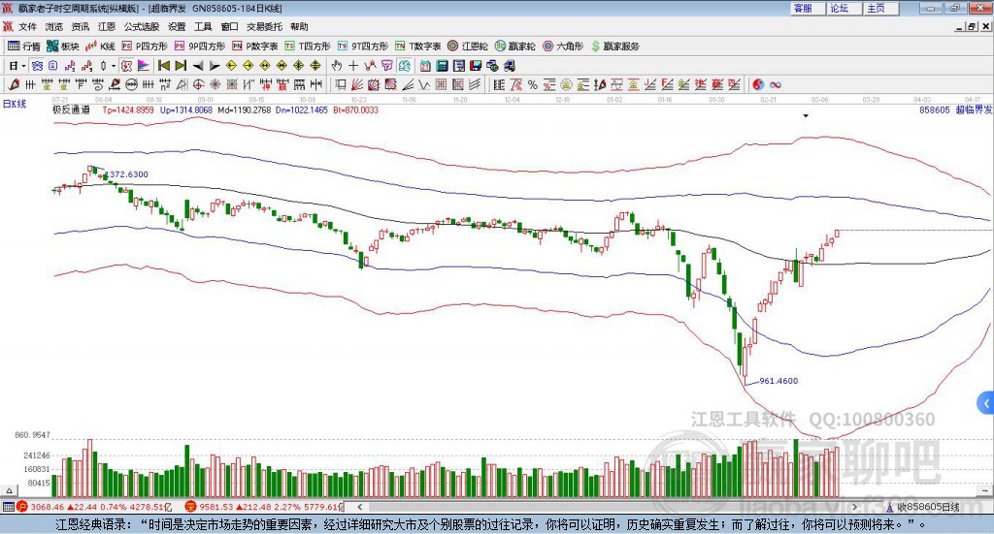
Task: Click the 372.6300 high price label
Action: tap(129, 174)
